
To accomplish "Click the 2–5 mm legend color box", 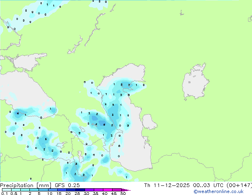I will click(x=34, y=190).
